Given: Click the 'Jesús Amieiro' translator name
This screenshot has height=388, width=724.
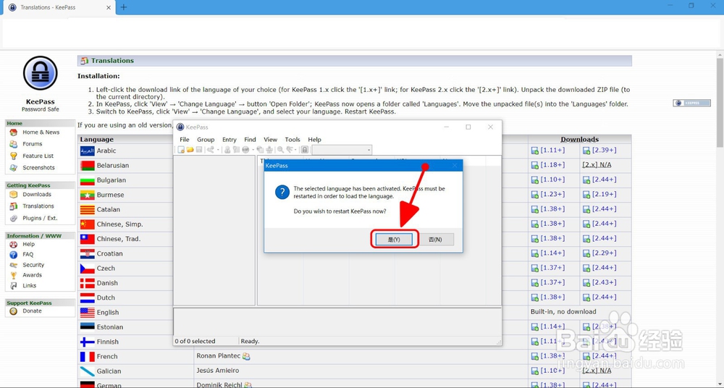Looking at the screenshot, I should 217,371.
